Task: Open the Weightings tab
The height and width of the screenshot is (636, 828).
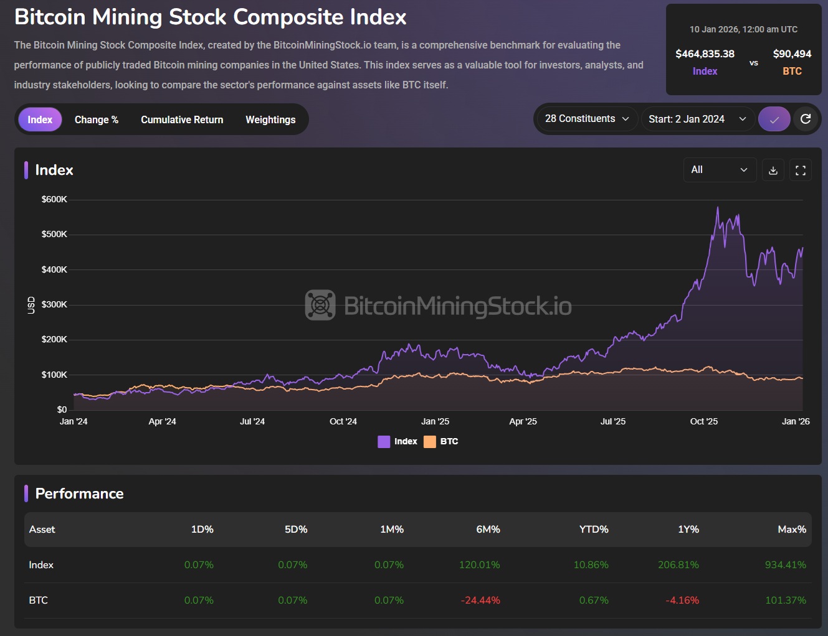Action: (270, 119)
